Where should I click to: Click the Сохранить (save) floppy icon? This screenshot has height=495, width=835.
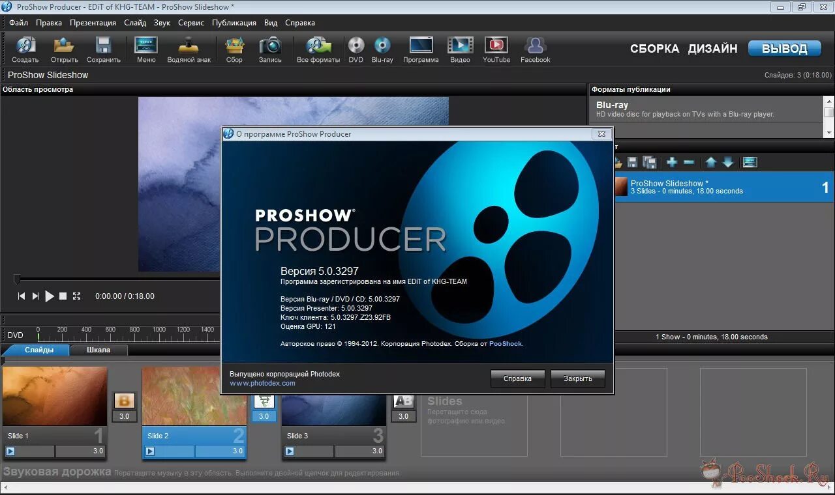coord(103,46)
